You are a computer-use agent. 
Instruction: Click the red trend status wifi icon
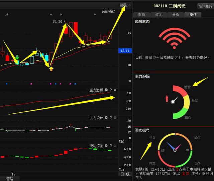click(x=174, y=38)
